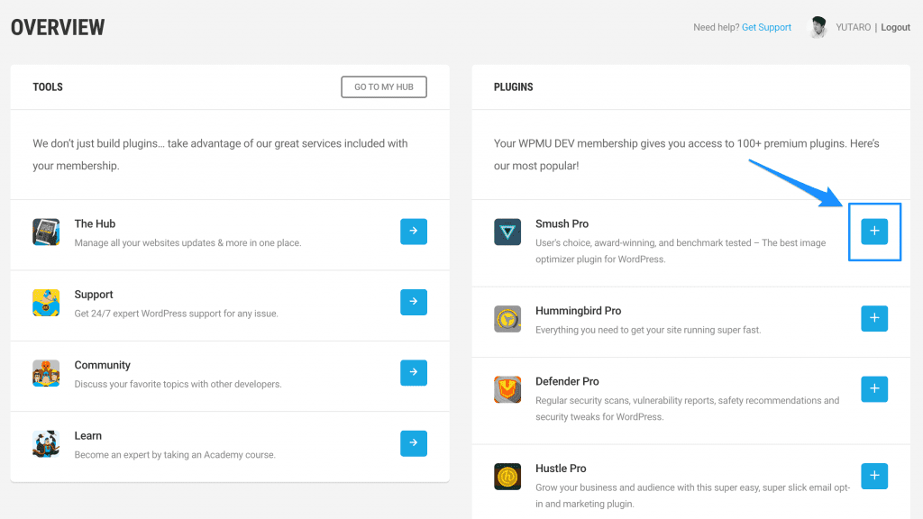Click the Hummingbird Pro plugin icon
Screen dimensions: 923x519
[507, 319]
